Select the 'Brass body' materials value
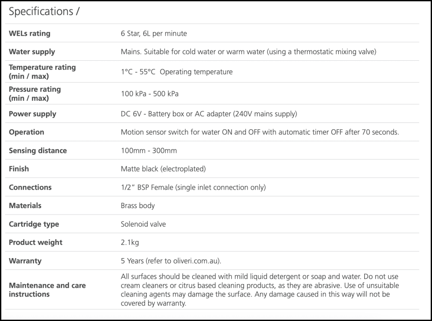432x321 pixels. click(x=138, y=206)
